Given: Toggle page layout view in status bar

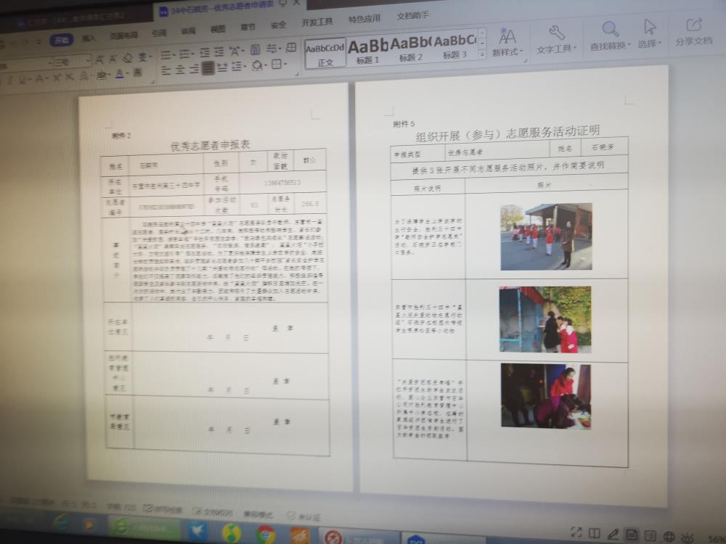Looking at the screenshot, I should pyautogui.click(x=632, y=535).
